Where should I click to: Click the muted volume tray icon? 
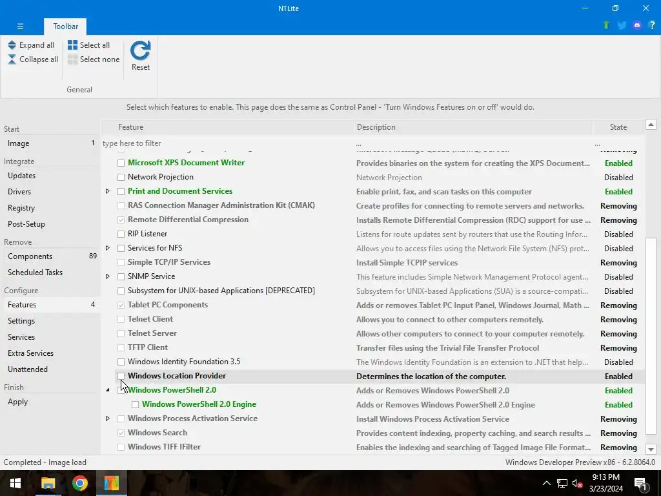(x=577, y=483)
